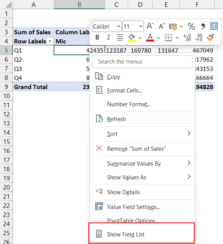Viewport: 223px width, 244px height.
Task: Click the Increase Font Size icon
Action: [150, 26]
